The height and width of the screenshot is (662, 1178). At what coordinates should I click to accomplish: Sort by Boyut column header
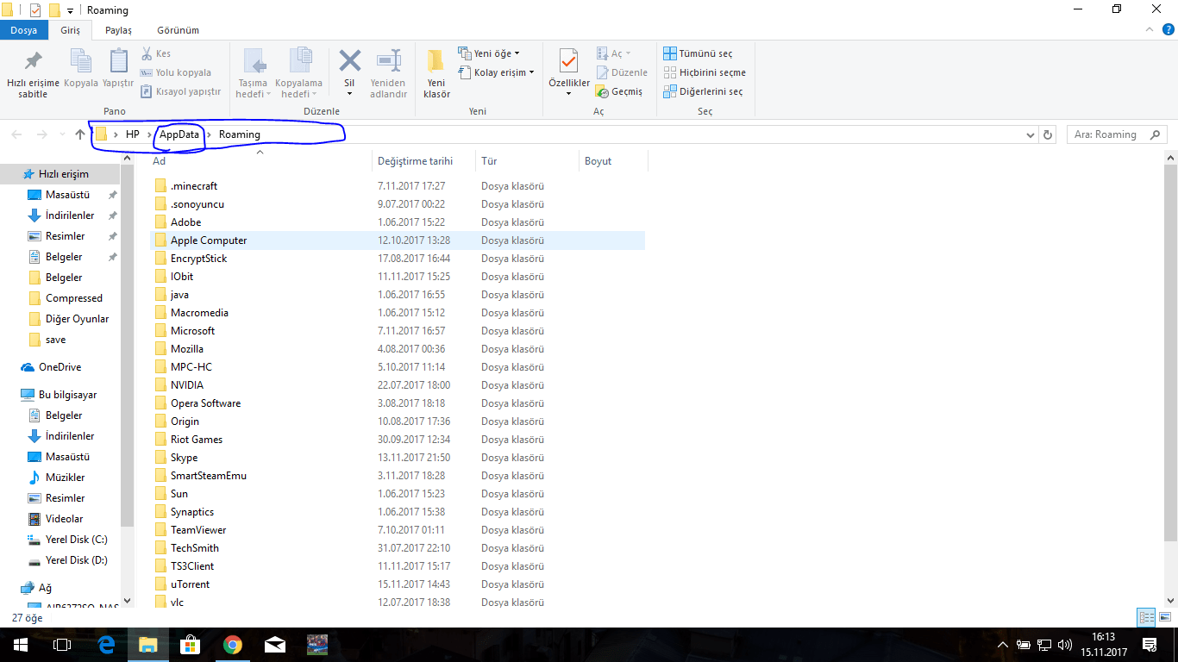(x=598, y=161)
